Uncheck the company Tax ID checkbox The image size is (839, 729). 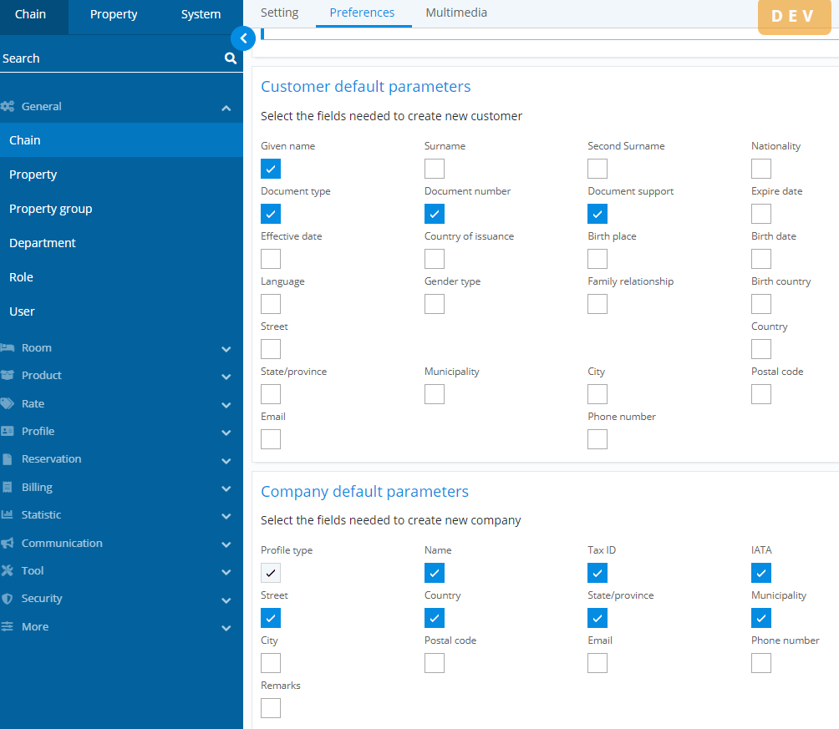[x=597, y=573]
